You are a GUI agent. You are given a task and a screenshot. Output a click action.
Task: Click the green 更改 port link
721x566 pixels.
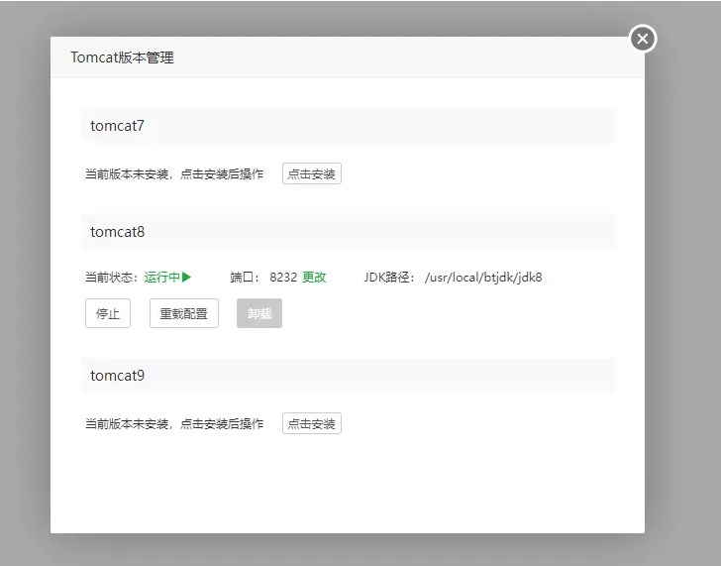click(x=314, y=278)
